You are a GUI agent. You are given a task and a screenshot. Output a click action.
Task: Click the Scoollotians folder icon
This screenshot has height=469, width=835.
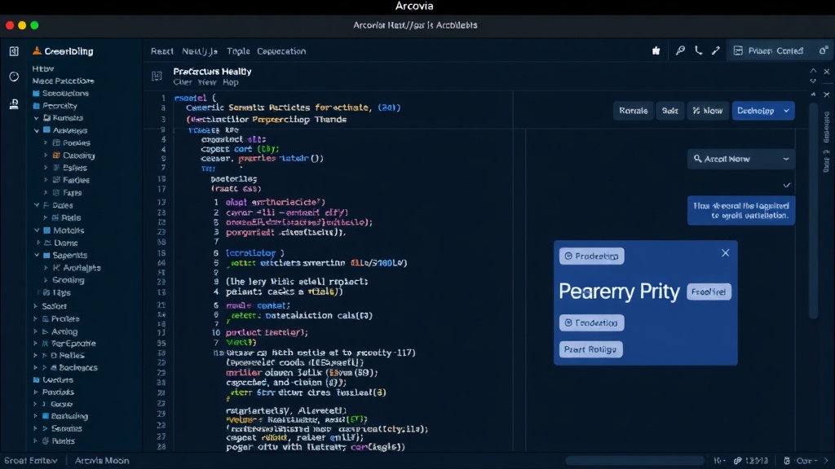tap(36, 93)
